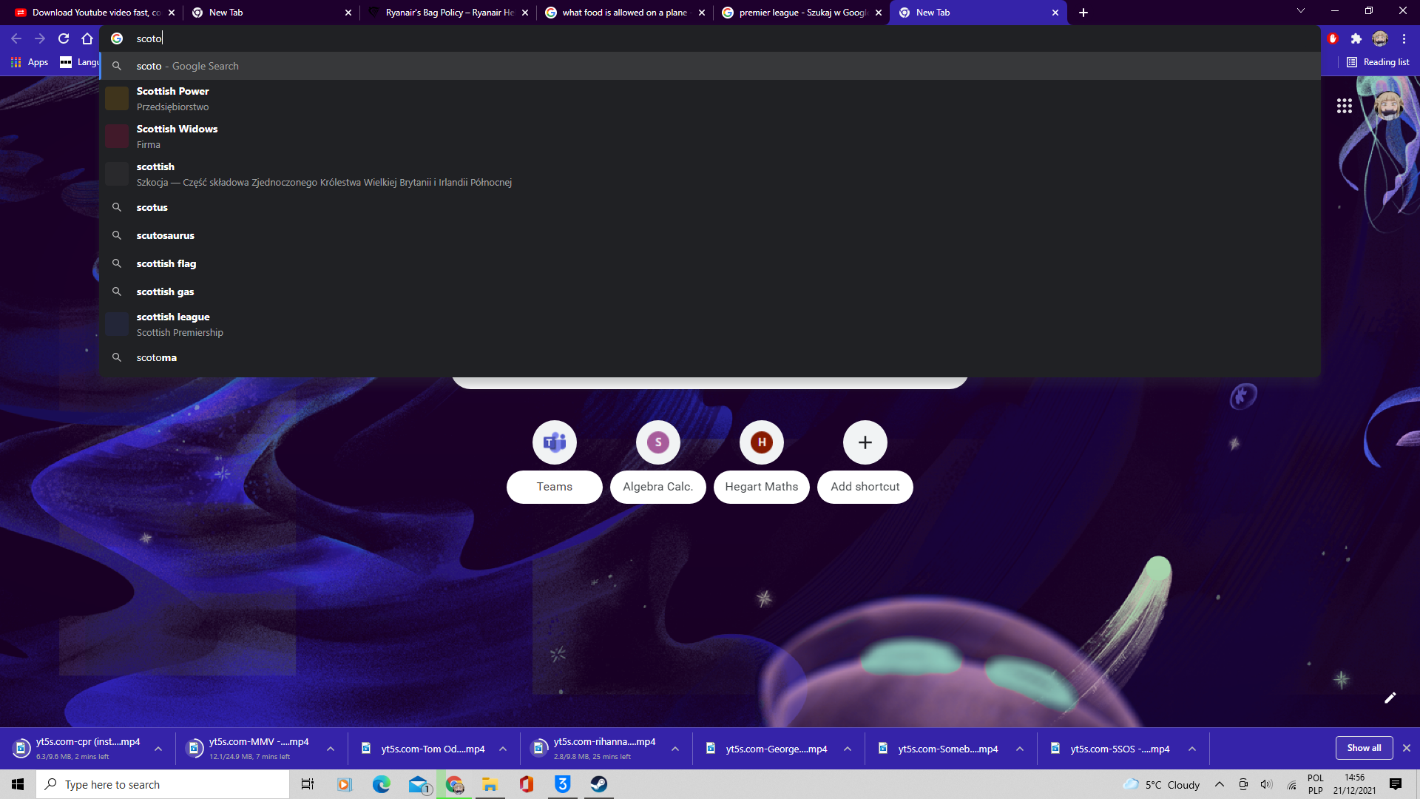Open the tab search chevron

coord(1300,11)
